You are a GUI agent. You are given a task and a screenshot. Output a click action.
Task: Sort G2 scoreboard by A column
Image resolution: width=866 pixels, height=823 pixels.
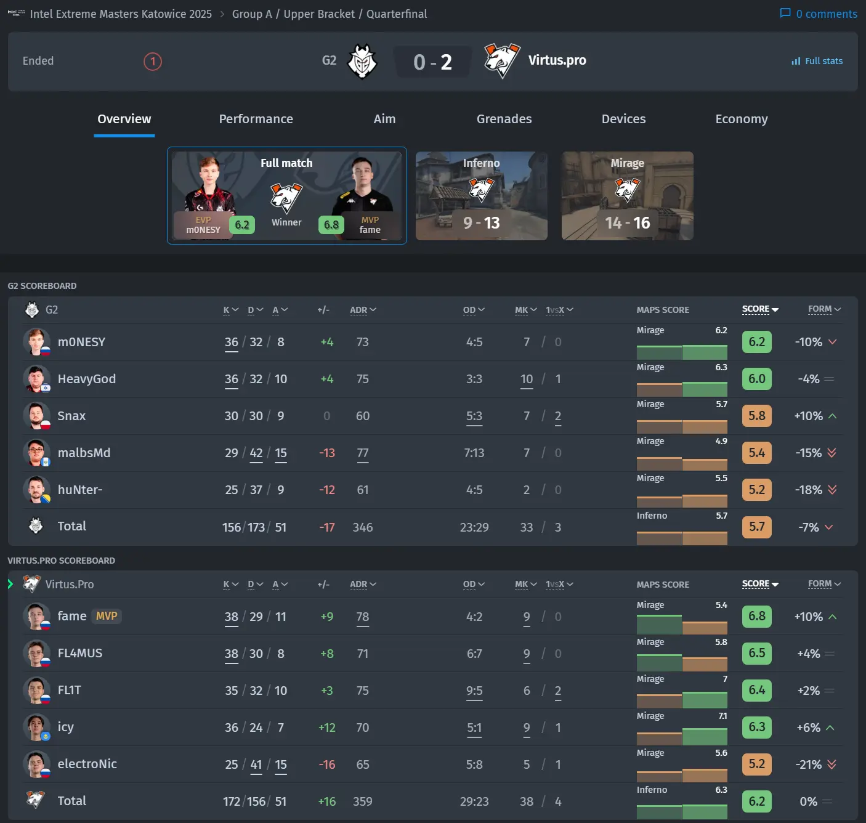coord(280,310)
